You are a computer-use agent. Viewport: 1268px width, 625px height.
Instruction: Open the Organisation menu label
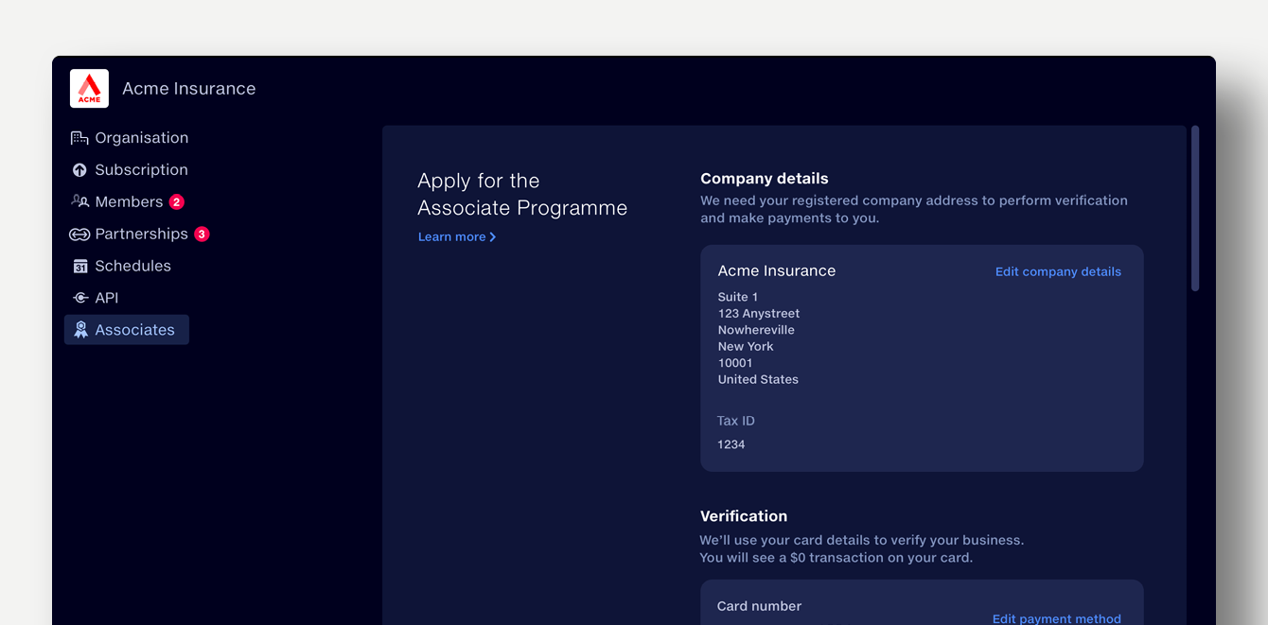142,138
